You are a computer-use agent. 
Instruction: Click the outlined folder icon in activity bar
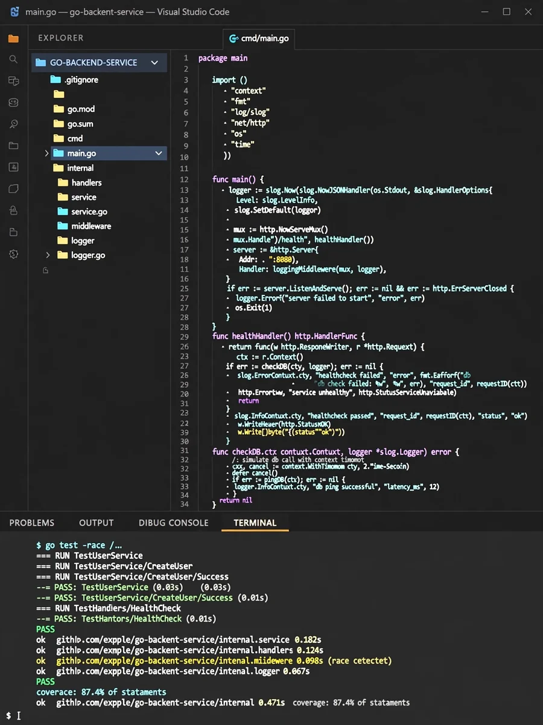[x=13, y=146]
